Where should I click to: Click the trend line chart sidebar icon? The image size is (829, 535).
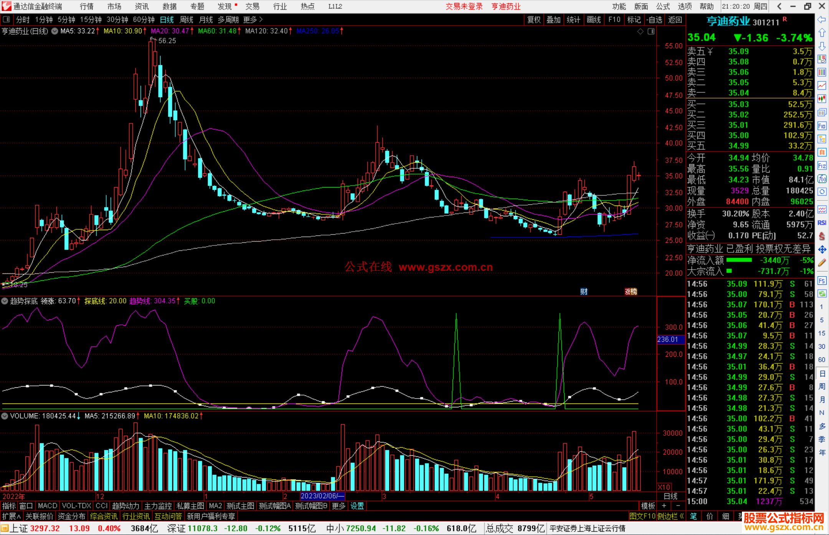pos(822,86)
